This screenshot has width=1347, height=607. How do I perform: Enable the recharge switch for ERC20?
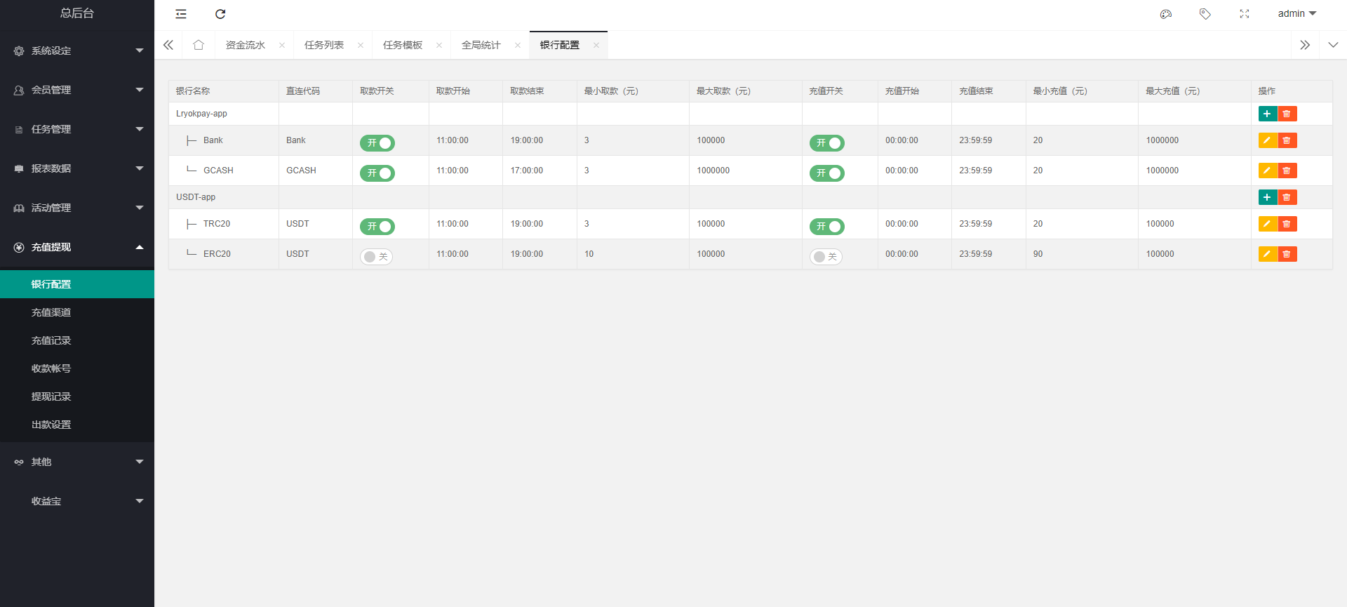point(826,257)
